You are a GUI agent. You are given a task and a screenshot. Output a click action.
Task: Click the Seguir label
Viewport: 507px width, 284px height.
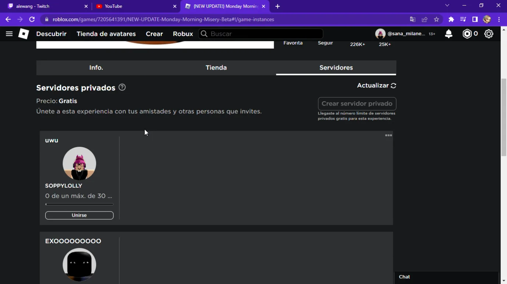coord(325,43)
